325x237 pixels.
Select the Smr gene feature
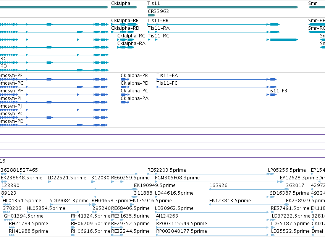pyautogui.click(x=317, y=7)
